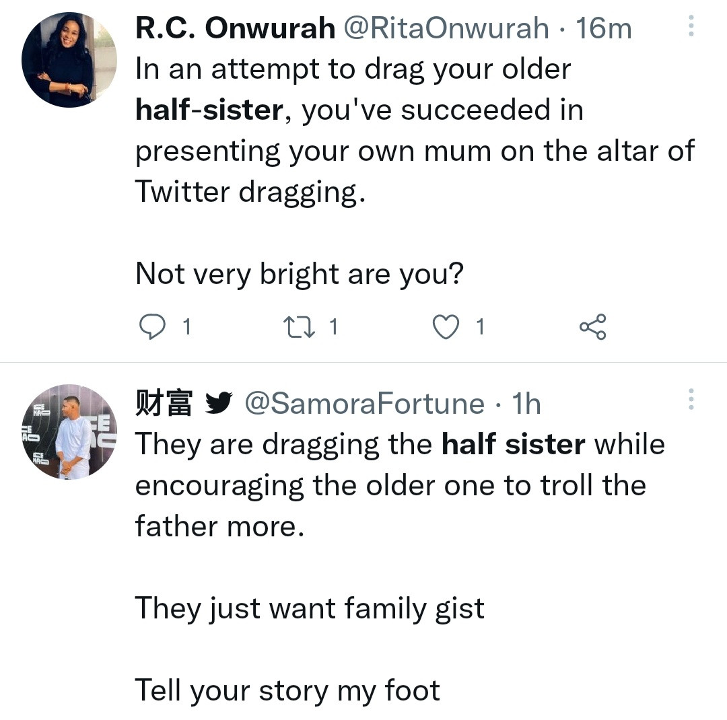Open more options for RitaOnwurah's tweet
The height and width of the screenshot is (720, 727).
pyautogui.click(x=691, y=27)
